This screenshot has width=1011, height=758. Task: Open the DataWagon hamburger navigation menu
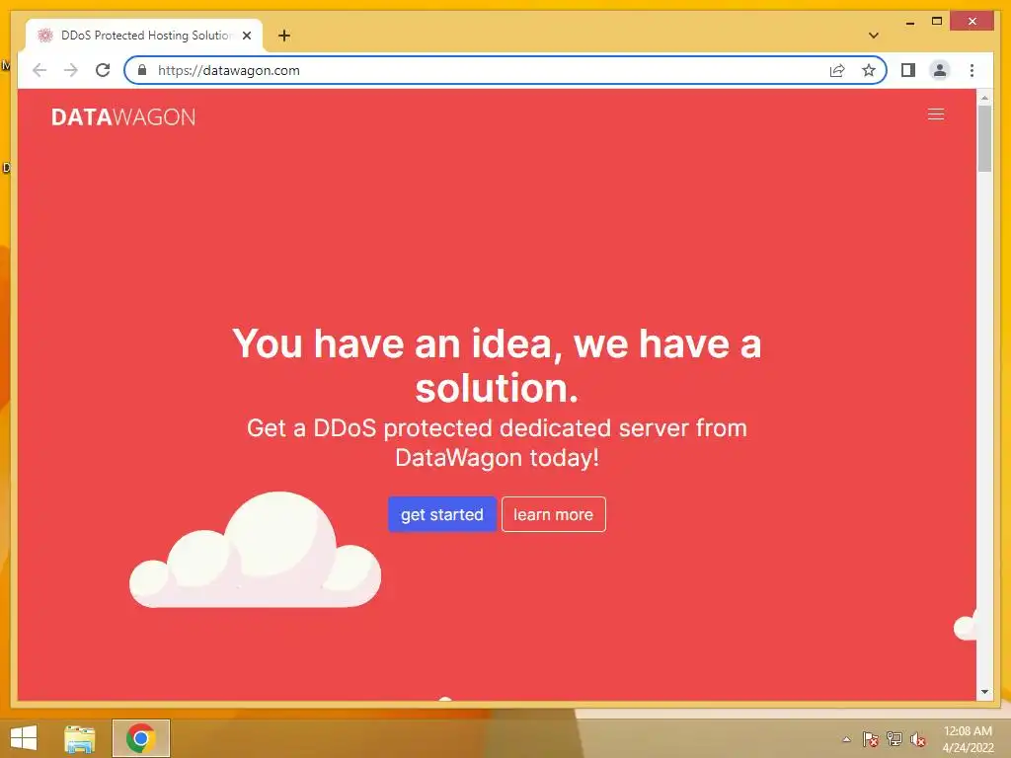tap(936, 114)
